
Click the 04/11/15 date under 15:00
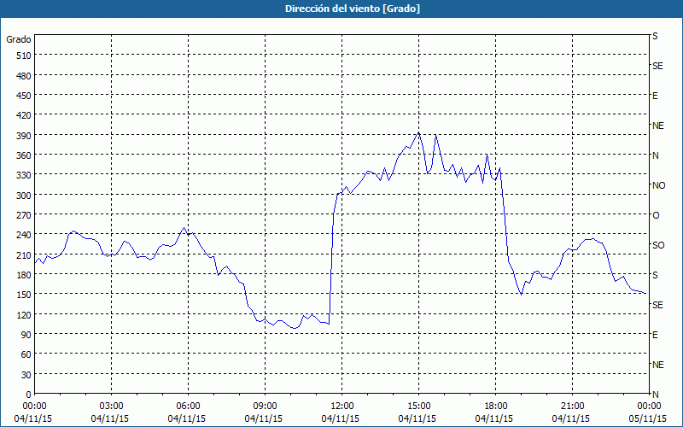click(417, 418)
